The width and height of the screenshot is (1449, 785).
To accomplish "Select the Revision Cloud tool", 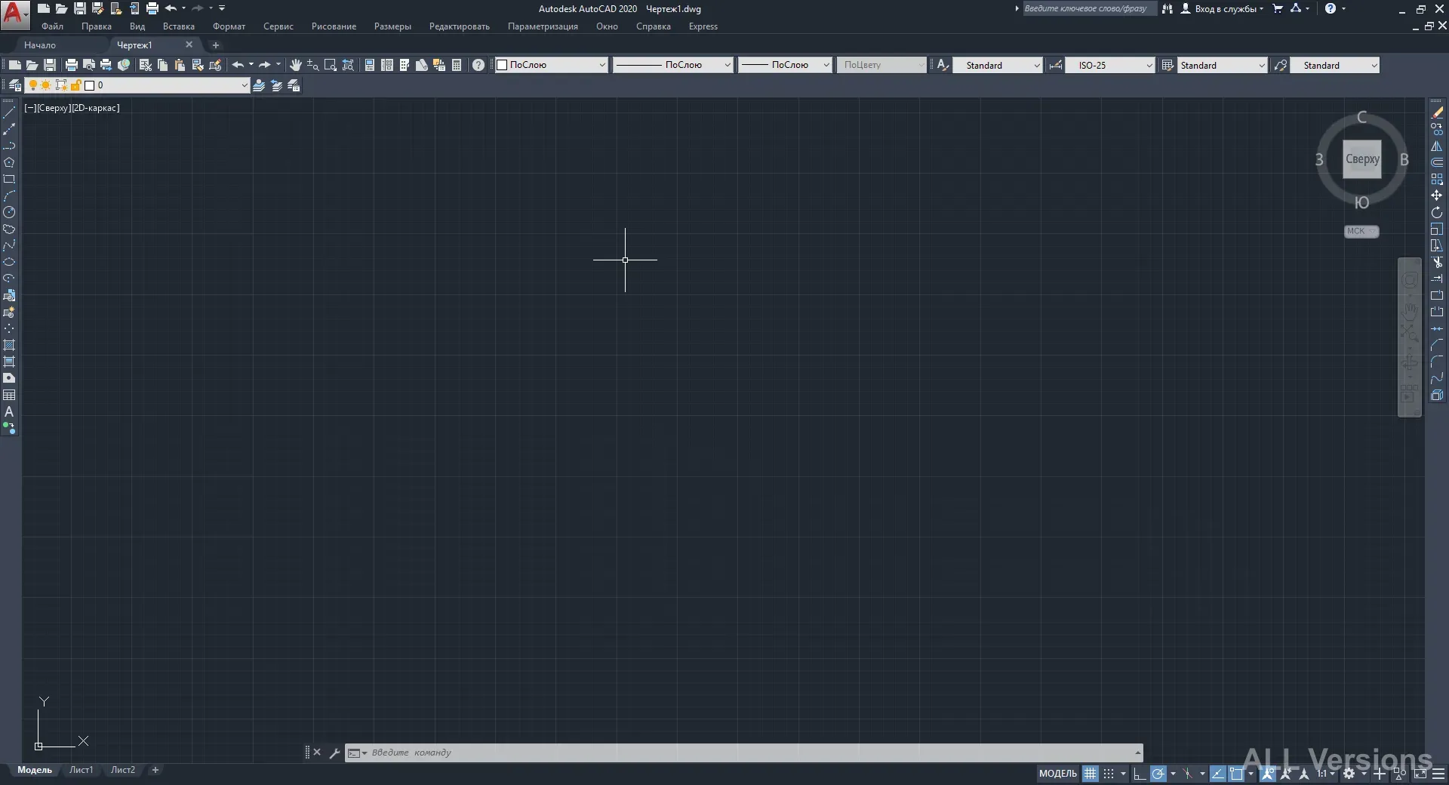I will 9,229.
